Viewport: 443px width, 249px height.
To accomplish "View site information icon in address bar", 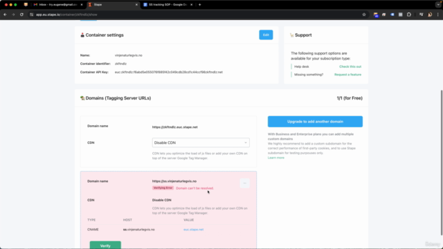I will click(x=32, y=15).
